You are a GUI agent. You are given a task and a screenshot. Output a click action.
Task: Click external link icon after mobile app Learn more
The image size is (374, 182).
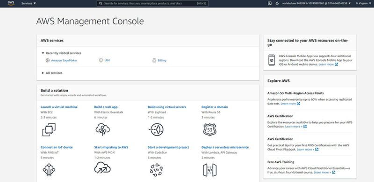coord(336,65)
